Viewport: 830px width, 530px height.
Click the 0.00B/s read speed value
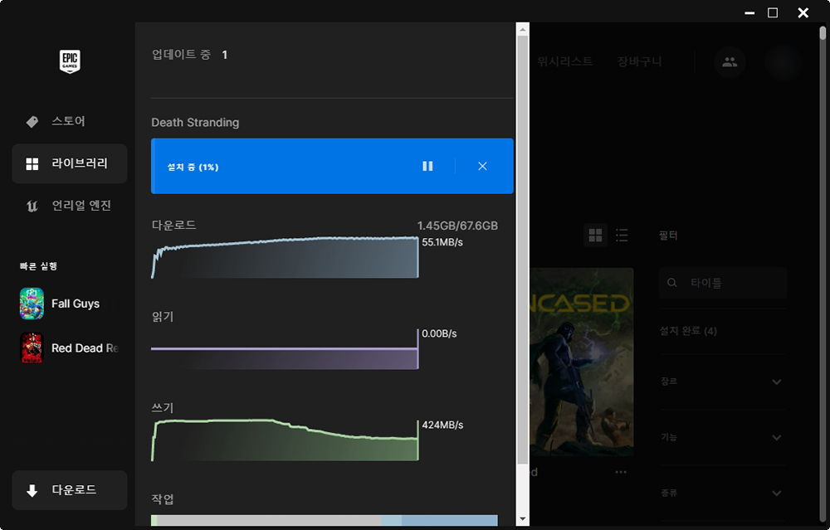[x=439, y=333]
